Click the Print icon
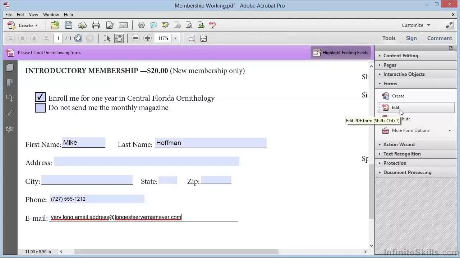 pos(96,25)
